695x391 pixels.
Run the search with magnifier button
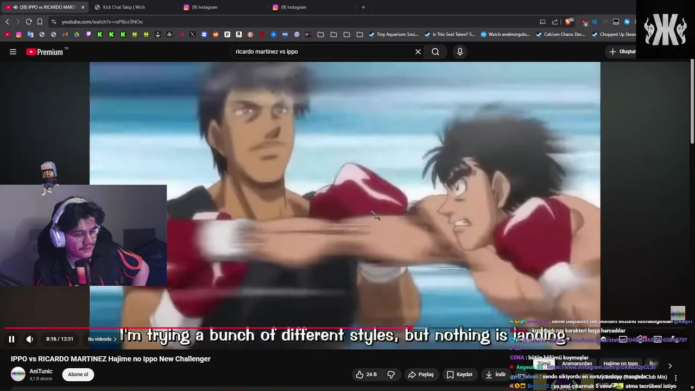point(435,52)
